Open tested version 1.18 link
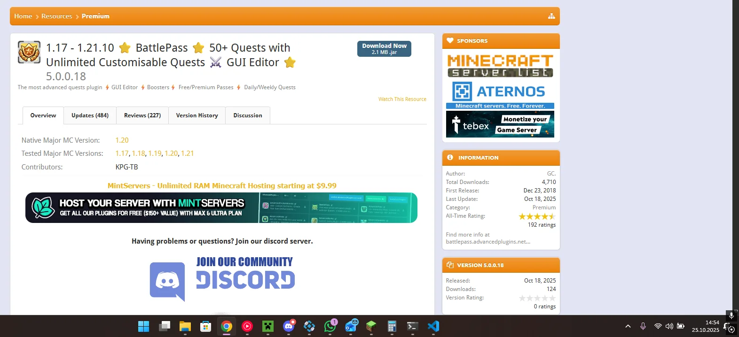 [x=138, y=153]
